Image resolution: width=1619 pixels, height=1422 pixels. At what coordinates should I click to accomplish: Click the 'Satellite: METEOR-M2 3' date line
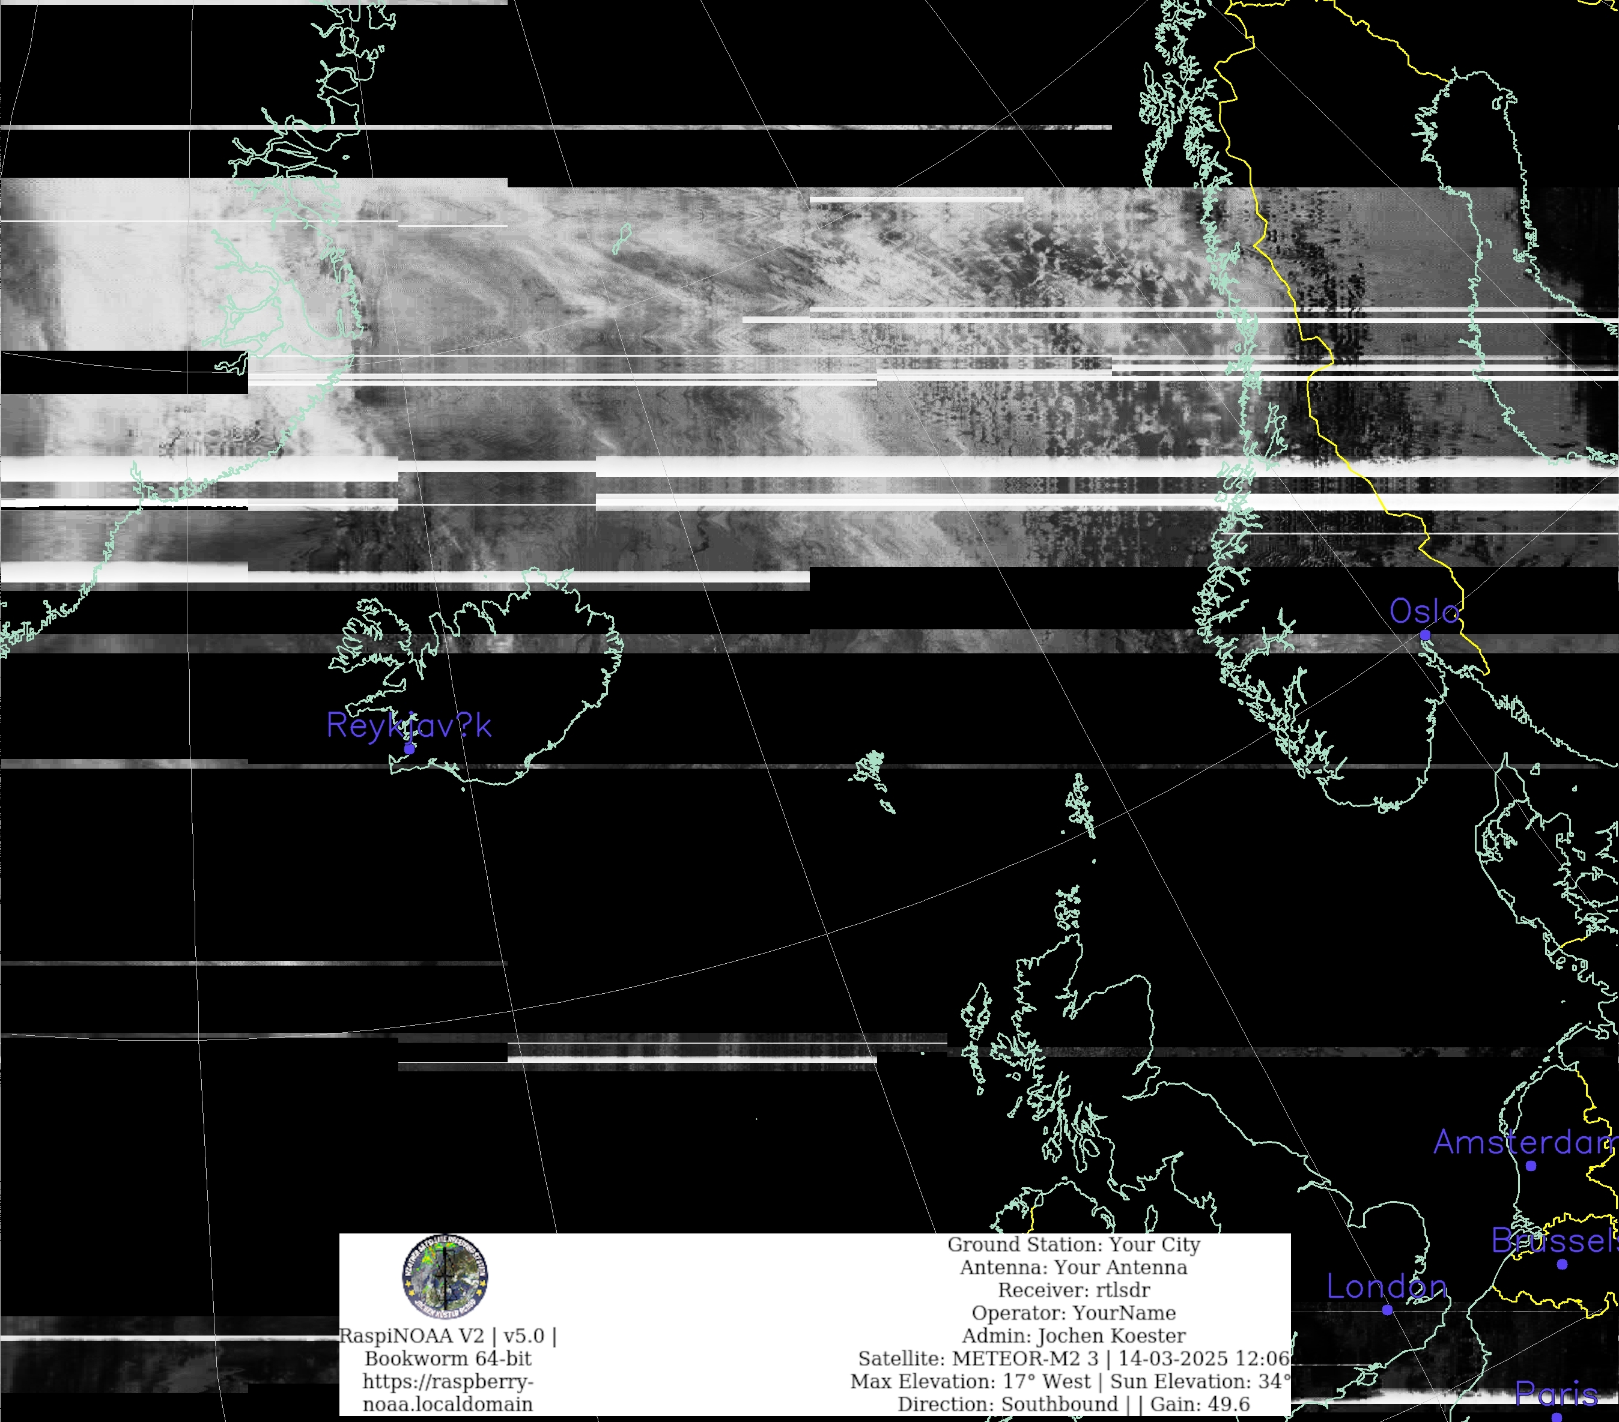point(1074,1359)
